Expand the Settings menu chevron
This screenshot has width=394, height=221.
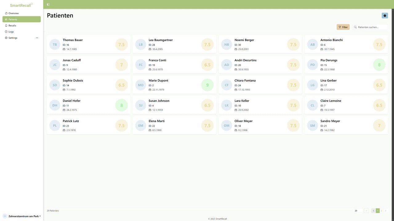tap(37, 38)
